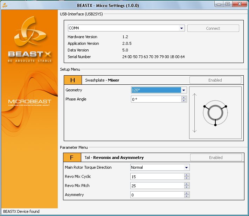Open the Geometry 120° dropdown
249x216 pixels.
184,90
